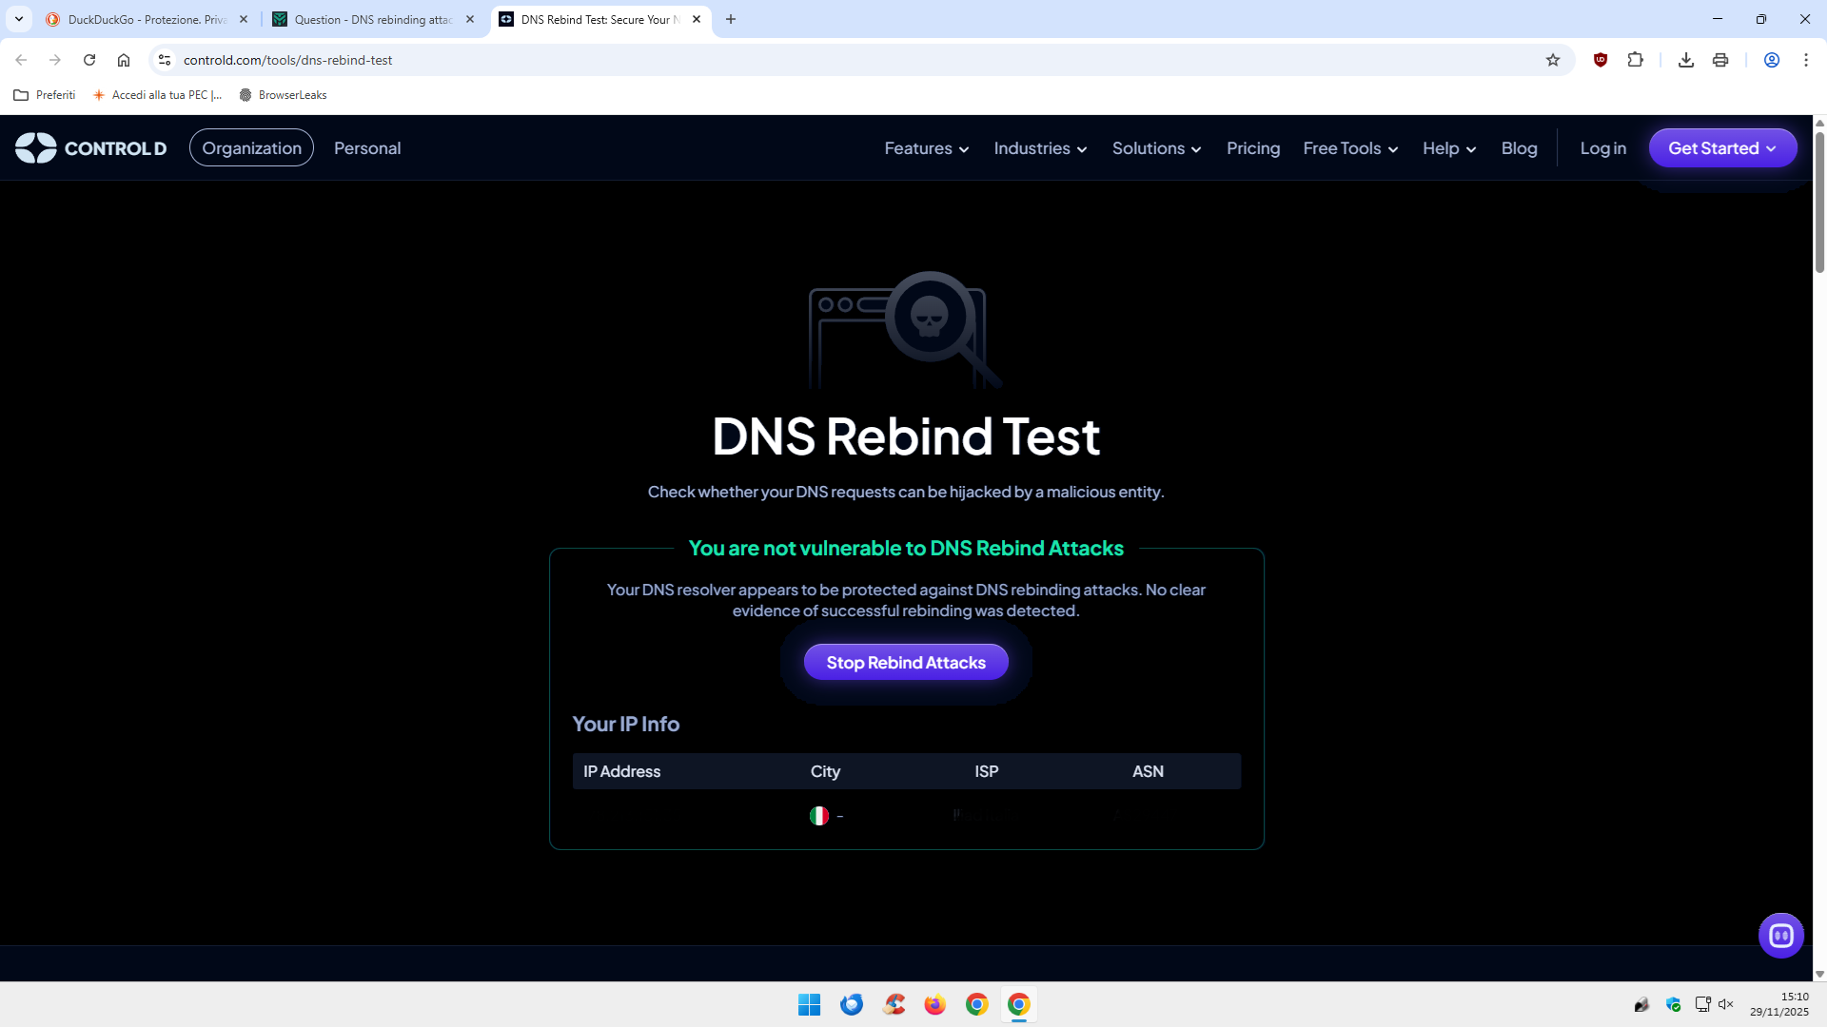Expand the Free Tools dropdown
This screenshot has height=1027, width=1827.
[1349, 148]
